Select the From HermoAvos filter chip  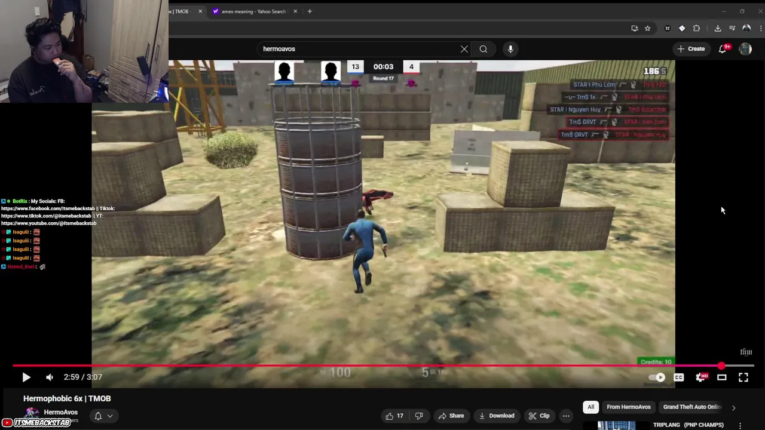click(629, 407)
